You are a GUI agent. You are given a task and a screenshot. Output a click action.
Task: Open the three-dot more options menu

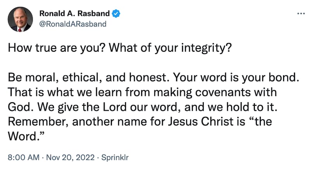(301, 14)
